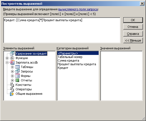Select the Отчеты tree label
146x121 pixels.
click(x=26, y=80)
